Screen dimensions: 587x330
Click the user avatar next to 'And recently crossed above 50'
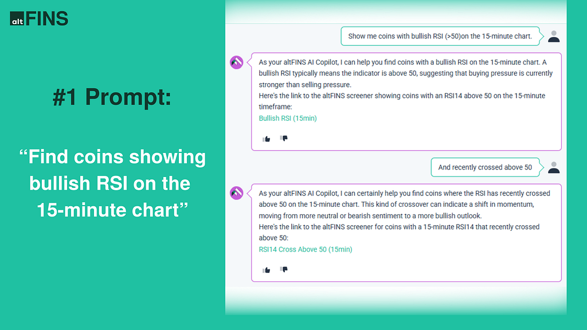(554, 167)
